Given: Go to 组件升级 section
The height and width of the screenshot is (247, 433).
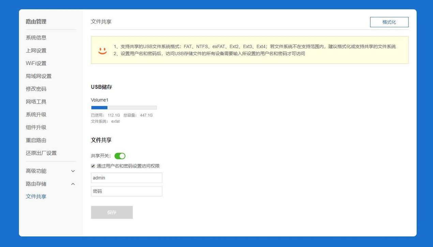Looking at the screenshot, I should [36, 127].
